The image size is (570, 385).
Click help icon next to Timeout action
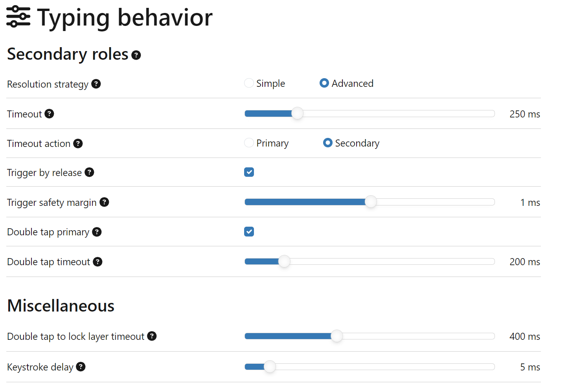(x=78, y=143)
